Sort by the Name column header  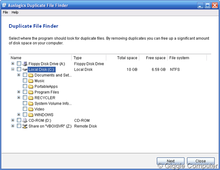40,58
